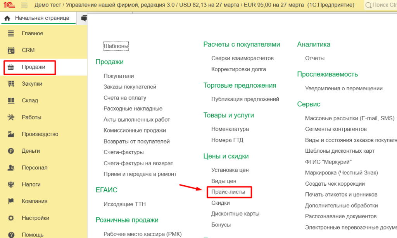Screen dimensions: 397x238
Task: Click the Персонал people icon
Action: point(11,168)
